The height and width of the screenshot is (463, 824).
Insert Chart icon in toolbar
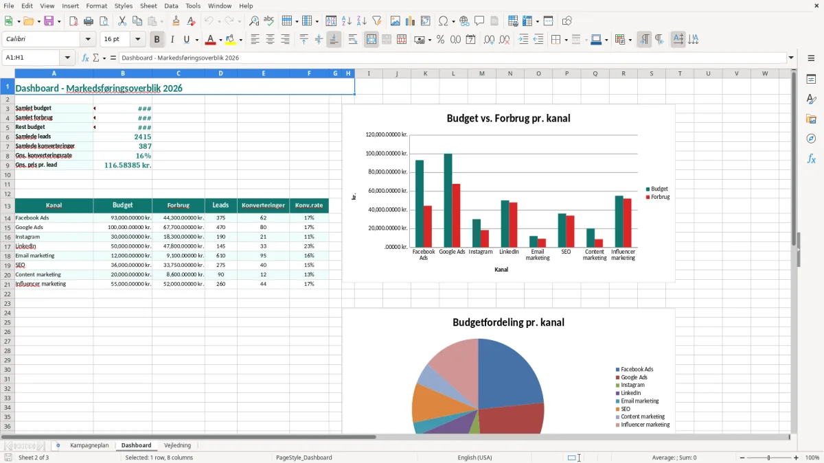(x=411, y=21)
